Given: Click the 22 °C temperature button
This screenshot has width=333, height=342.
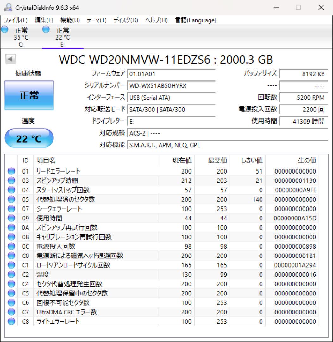Looking at the screenshot, I should click(x=29, y=138).
